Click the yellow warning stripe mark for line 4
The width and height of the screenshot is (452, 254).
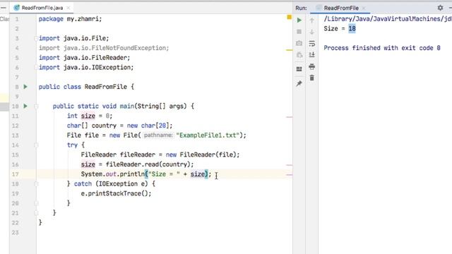point(290,50)
